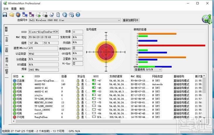
Task: Click the save floppy disk toolbar icon
Action: [x=5, y=15]
